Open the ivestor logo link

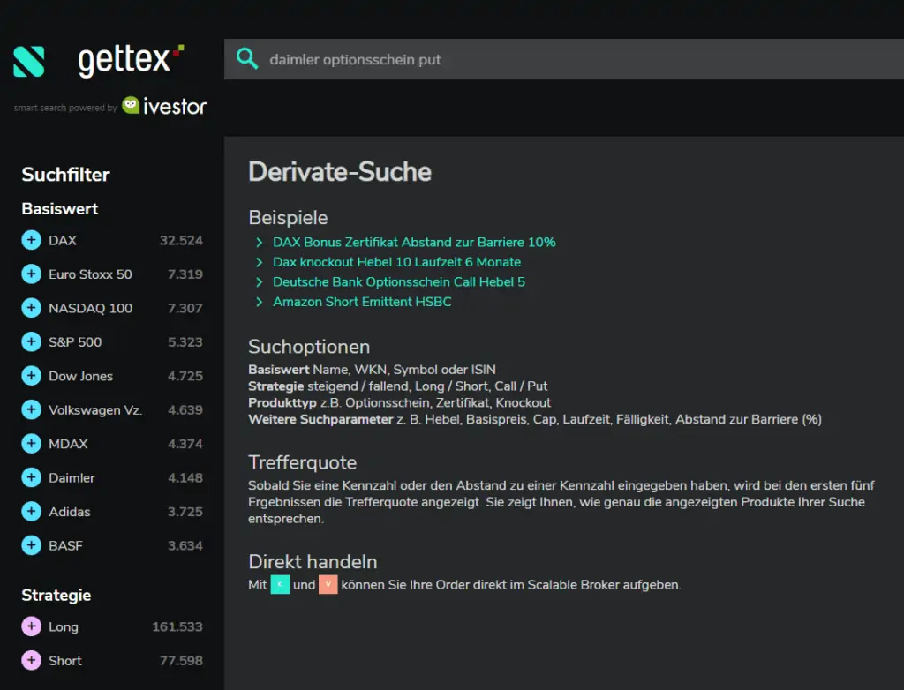[x=164, y=106]
